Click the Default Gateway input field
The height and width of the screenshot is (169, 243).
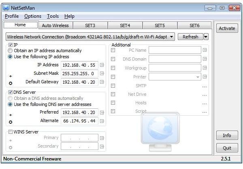79,82
